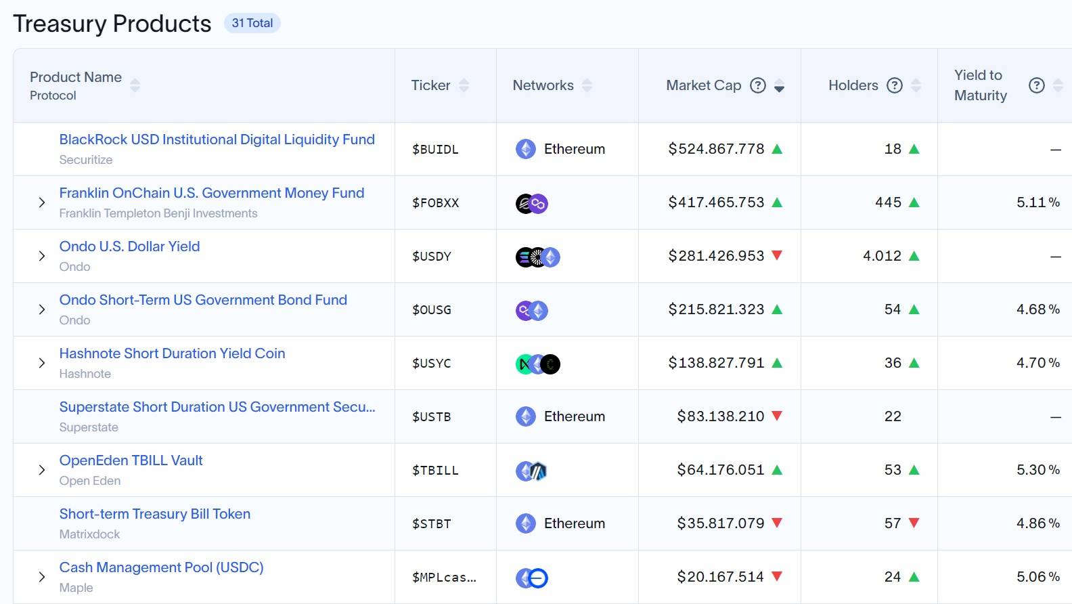1072x604 pixels.
Task: Open Hashnote Short Duration Yield Coin
Action: (172, 353)
